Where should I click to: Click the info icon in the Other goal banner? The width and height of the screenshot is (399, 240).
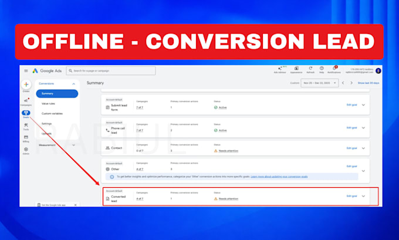click(x=111, y=177)
